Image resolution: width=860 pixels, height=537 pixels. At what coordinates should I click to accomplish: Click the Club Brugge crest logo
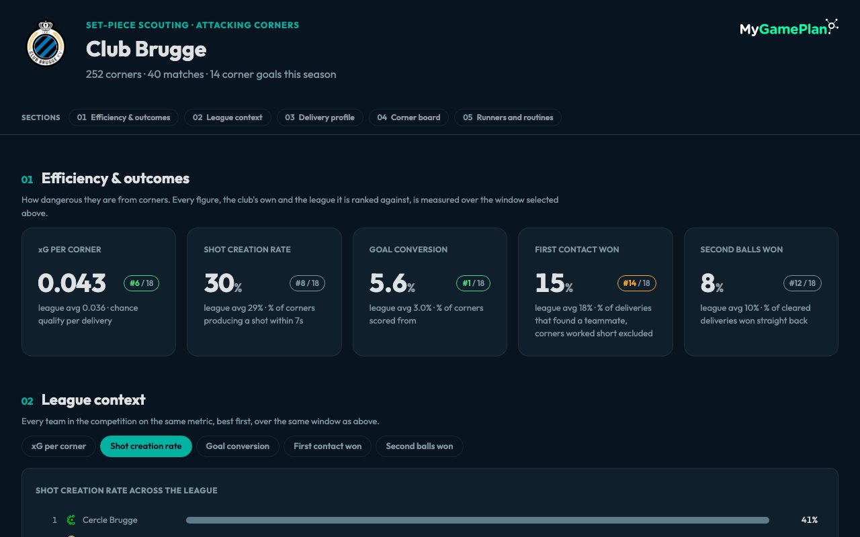click(46, 44)
